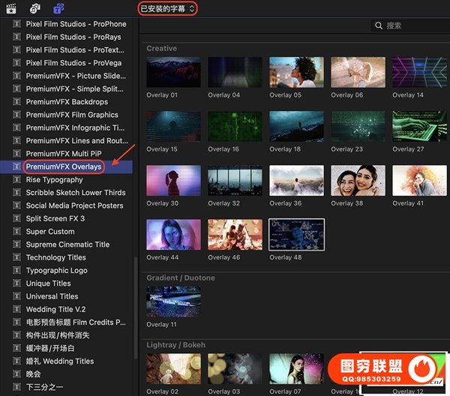The image size is (450, 396).
Task: Click the title icon beside Typographic Logo
Action: [17, 271]
